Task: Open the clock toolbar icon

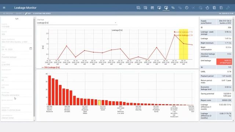Action: pos(187,8)
